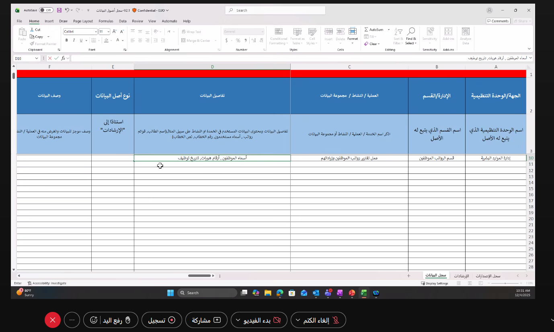Toggle the AutoSave switch
This screenshot has height=332, width=554.
(46, 10)
